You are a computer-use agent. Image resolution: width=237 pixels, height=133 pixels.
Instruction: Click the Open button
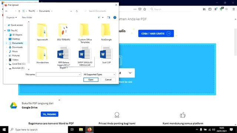(91, 80)
